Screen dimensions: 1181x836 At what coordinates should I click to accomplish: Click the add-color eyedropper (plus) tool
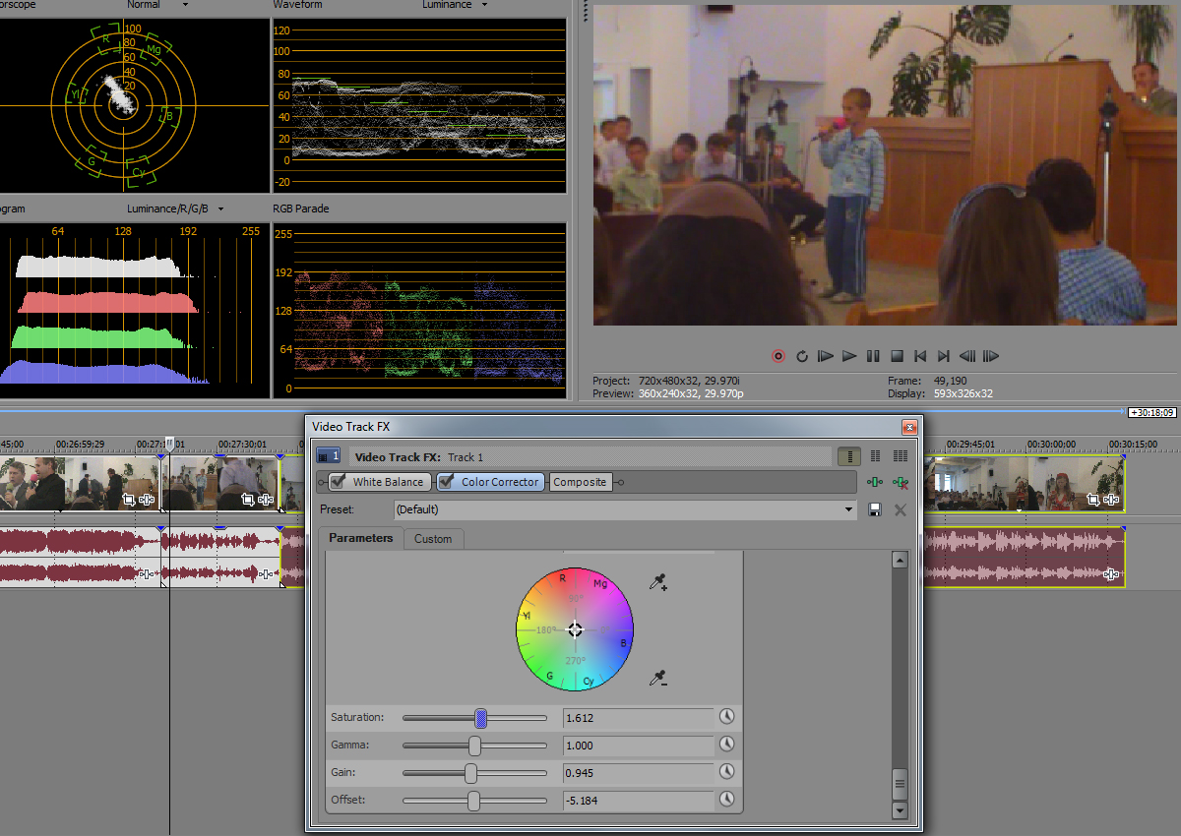pos(658,583)
